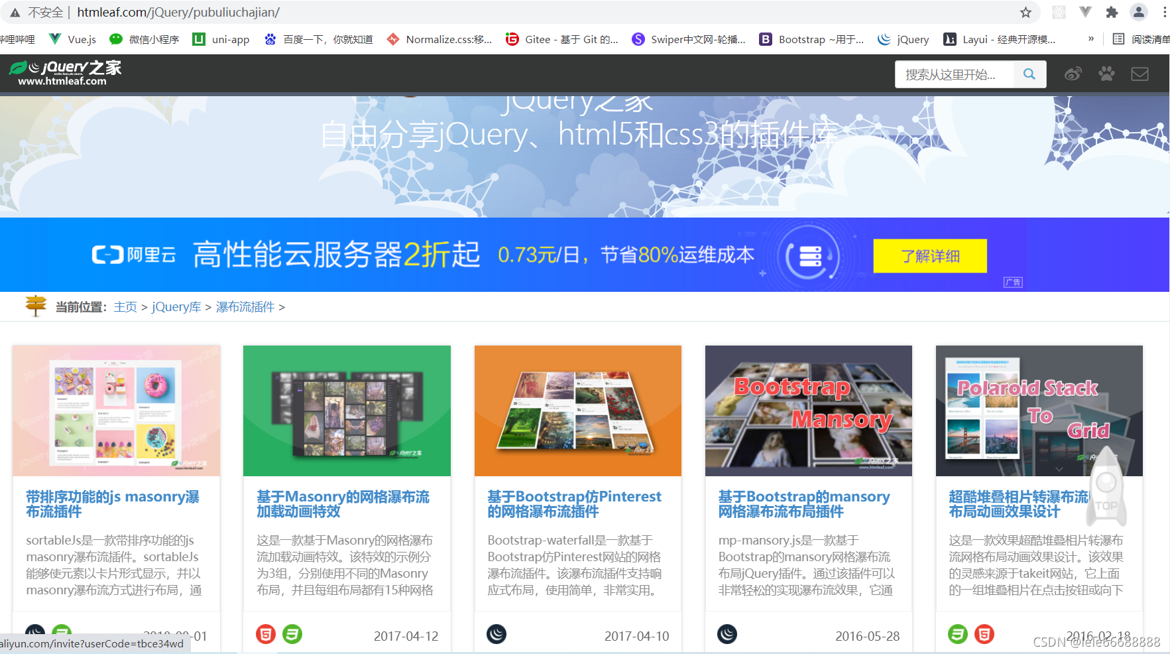1170x654 pixels.
Task: Open the 百度一下 bookmark
Action: click(x=318, y=39)
